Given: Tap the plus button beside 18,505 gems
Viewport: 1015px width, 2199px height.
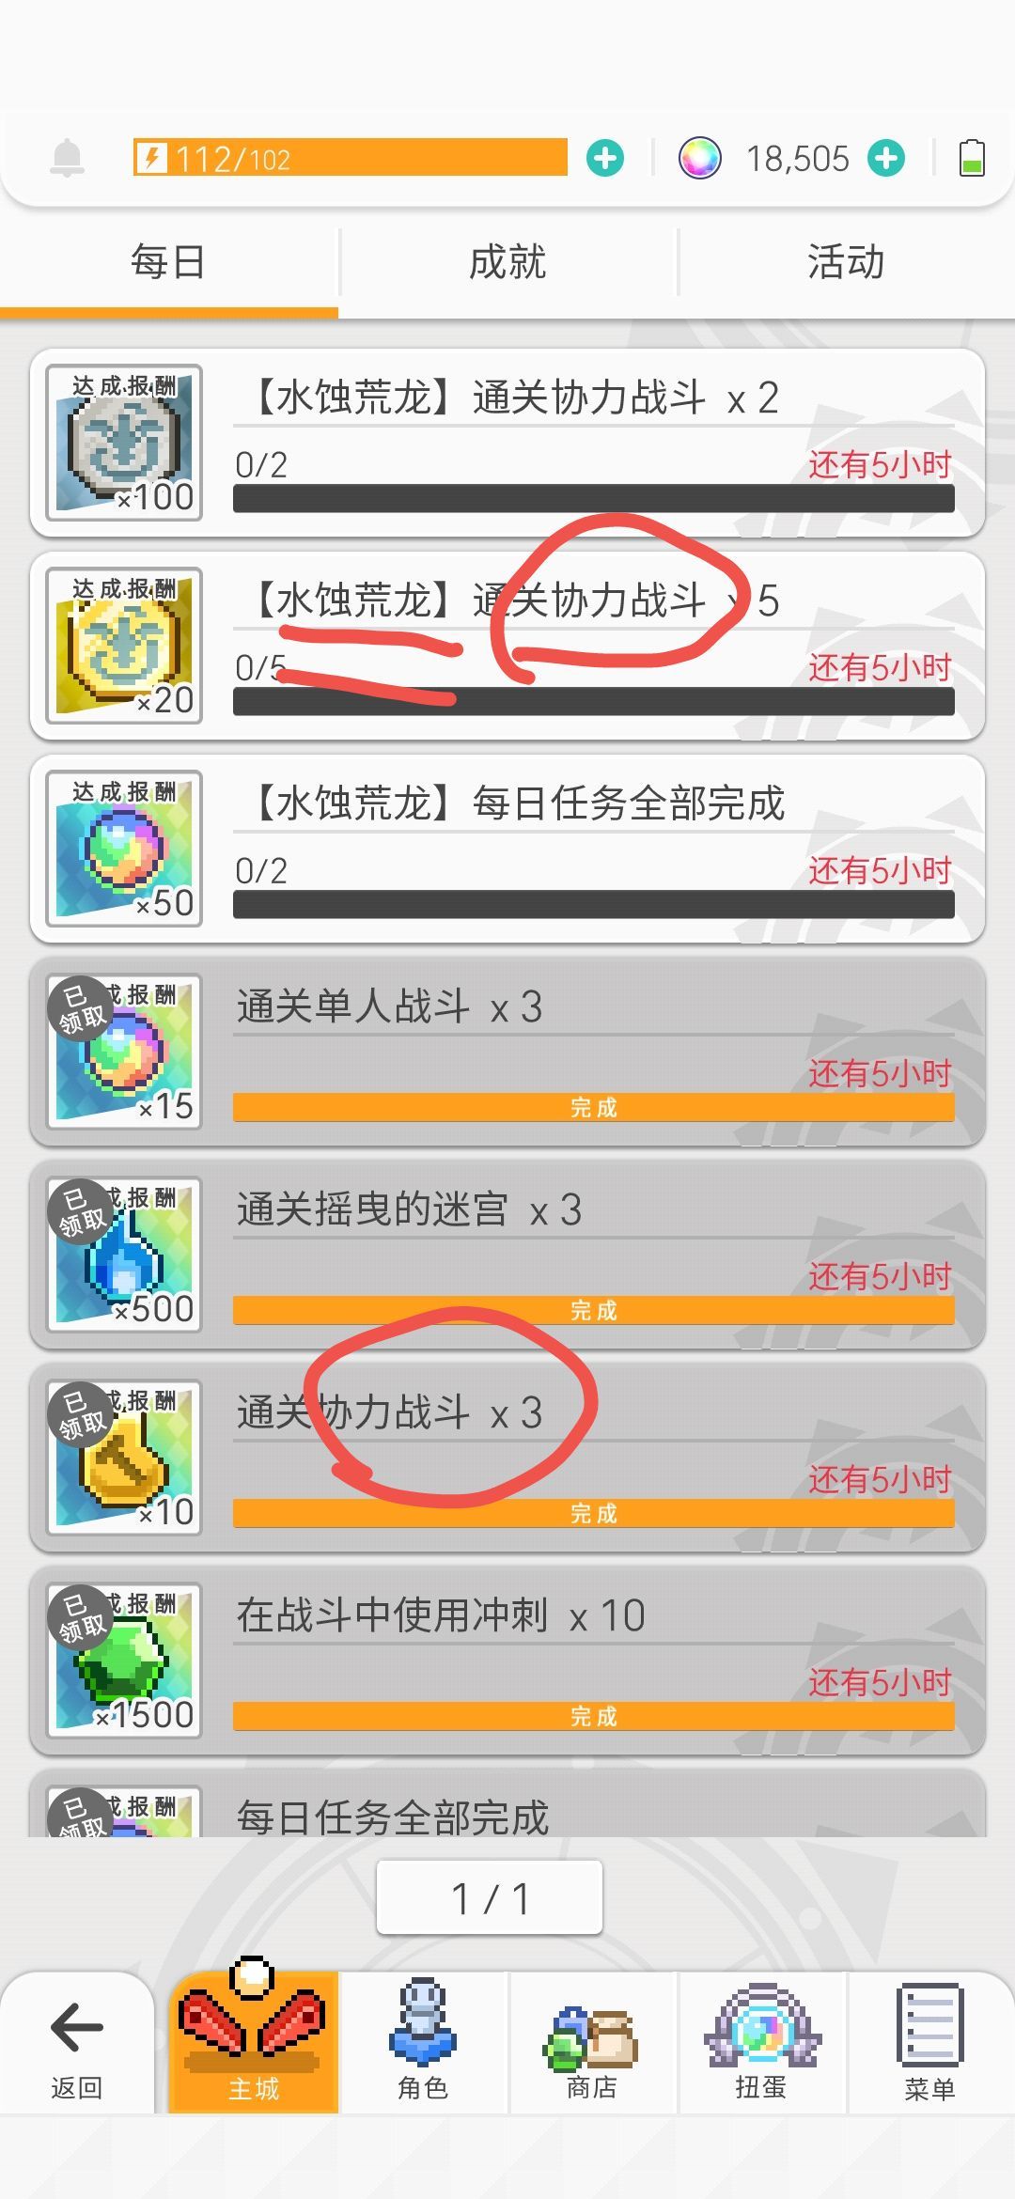Looking at the screenshot, I should point(886,158).
